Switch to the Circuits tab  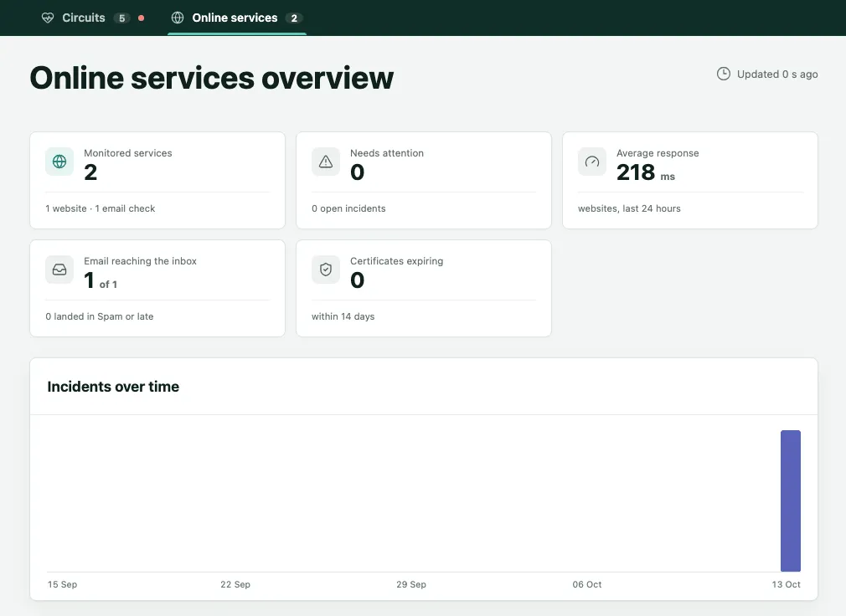tap(93, 18)
